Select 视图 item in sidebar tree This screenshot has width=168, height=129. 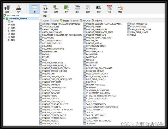[11, 25]
